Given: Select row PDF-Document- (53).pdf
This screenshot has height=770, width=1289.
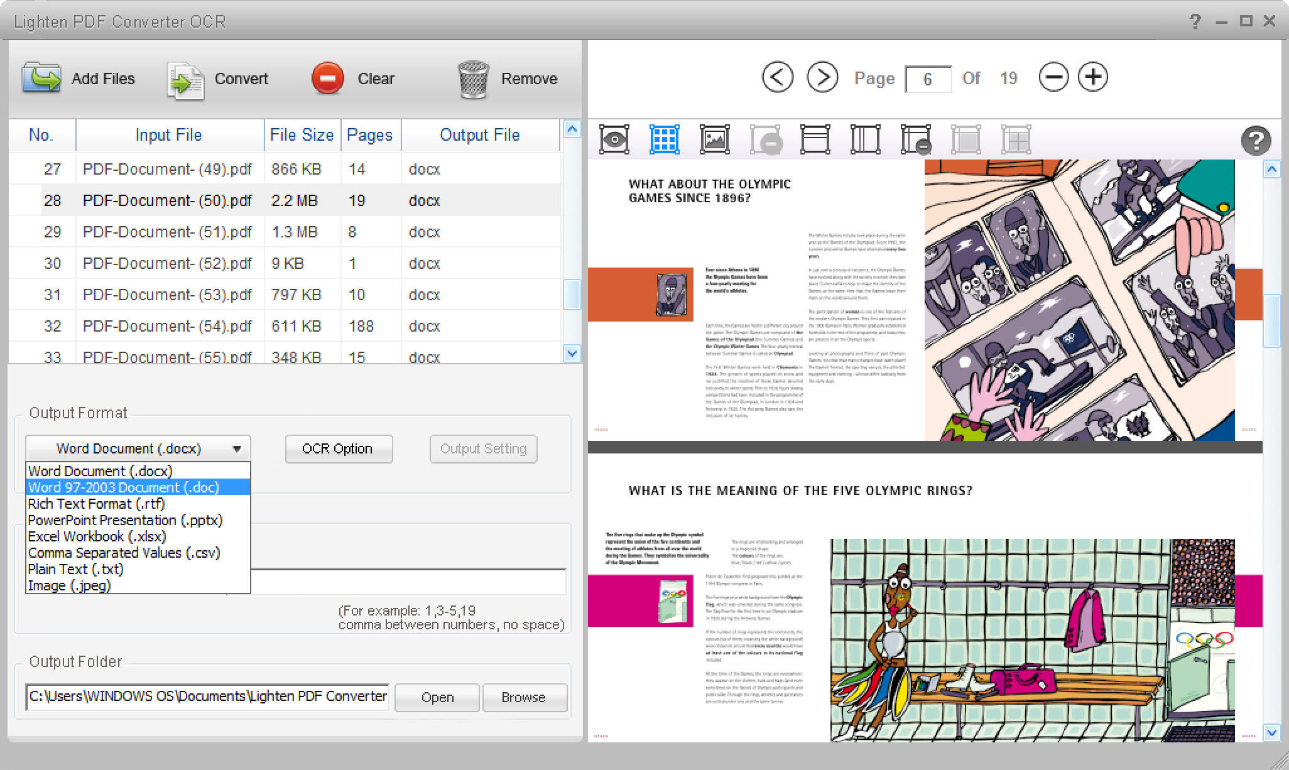Looking at the screenshot, I should pos(285,295).
